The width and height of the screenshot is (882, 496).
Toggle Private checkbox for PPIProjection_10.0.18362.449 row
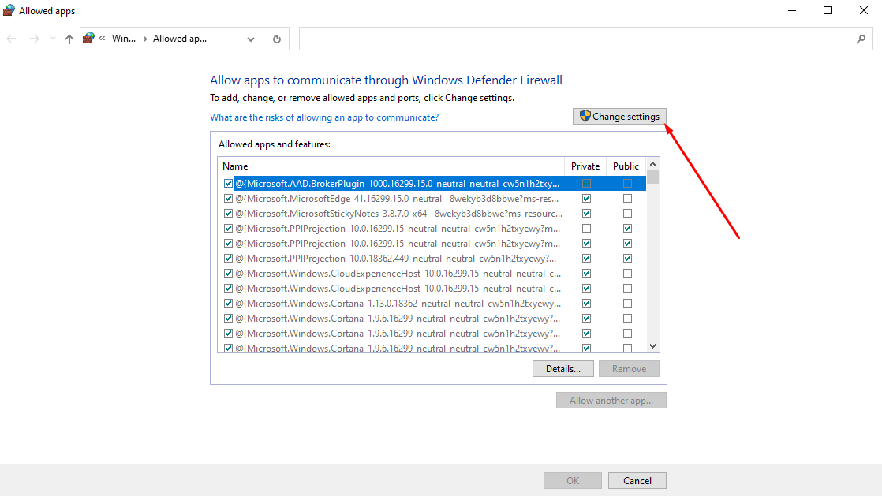coord(586,258)
